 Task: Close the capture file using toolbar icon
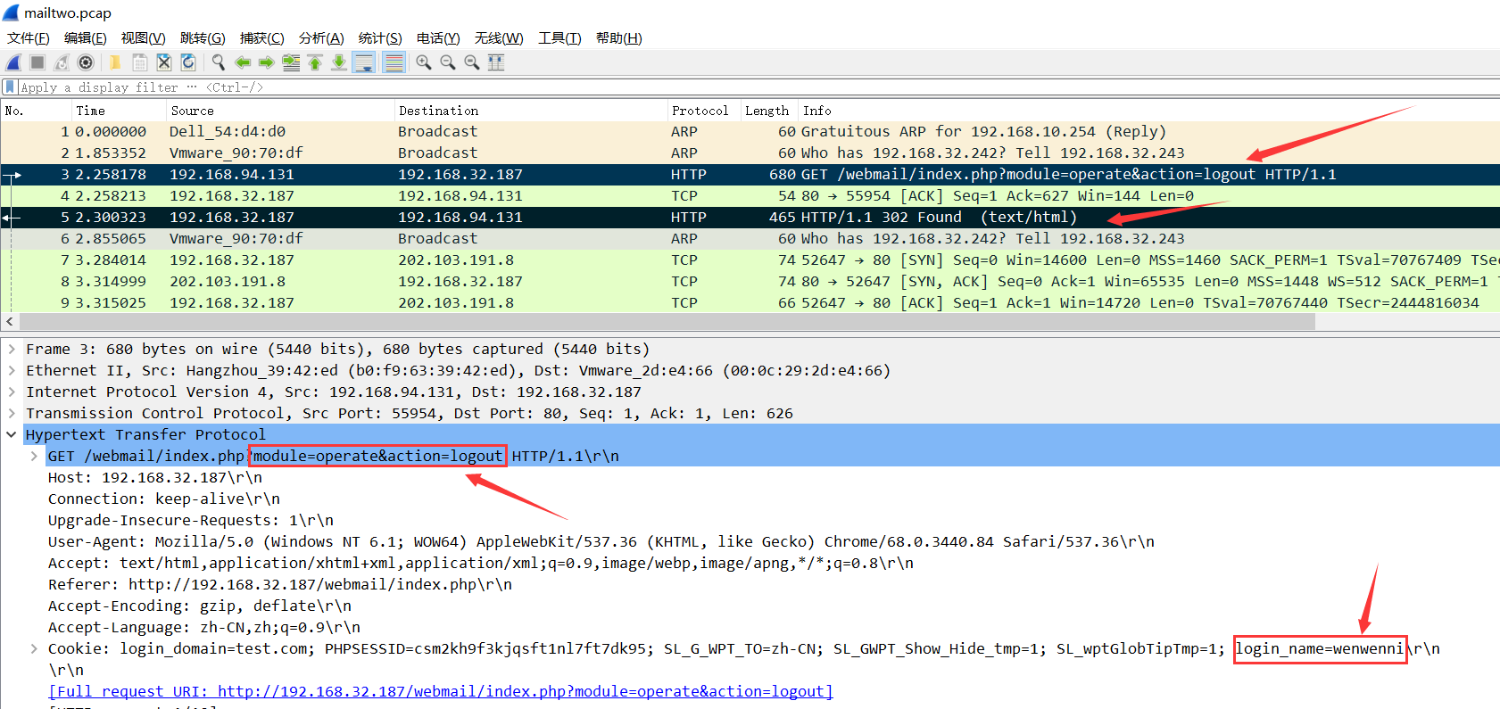click(164, 62)
